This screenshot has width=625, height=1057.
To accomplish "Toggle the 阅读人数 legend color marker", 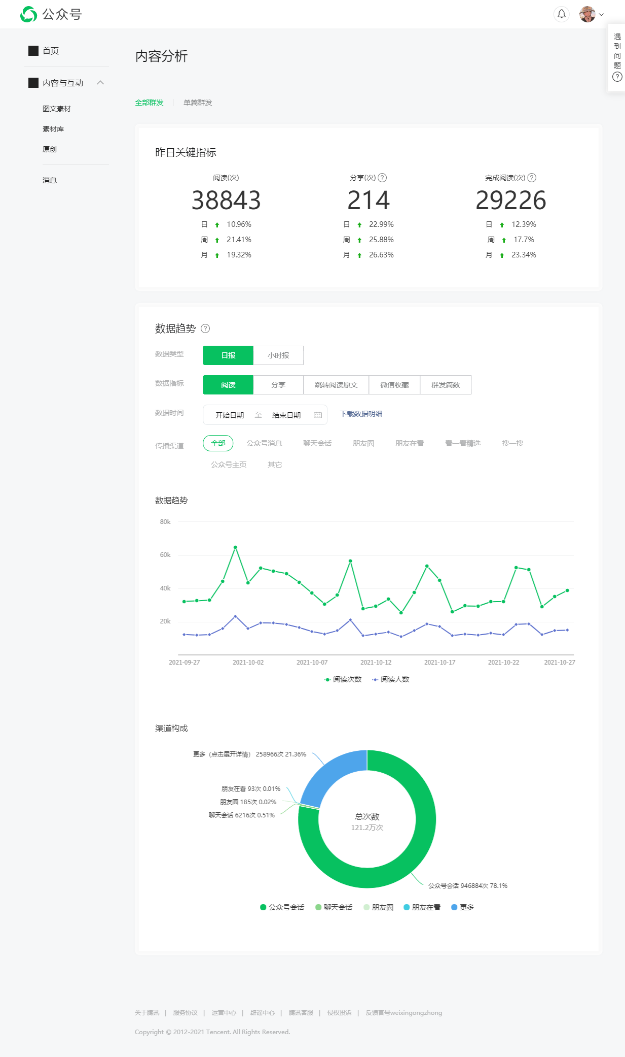I will [x=375, y=679].
